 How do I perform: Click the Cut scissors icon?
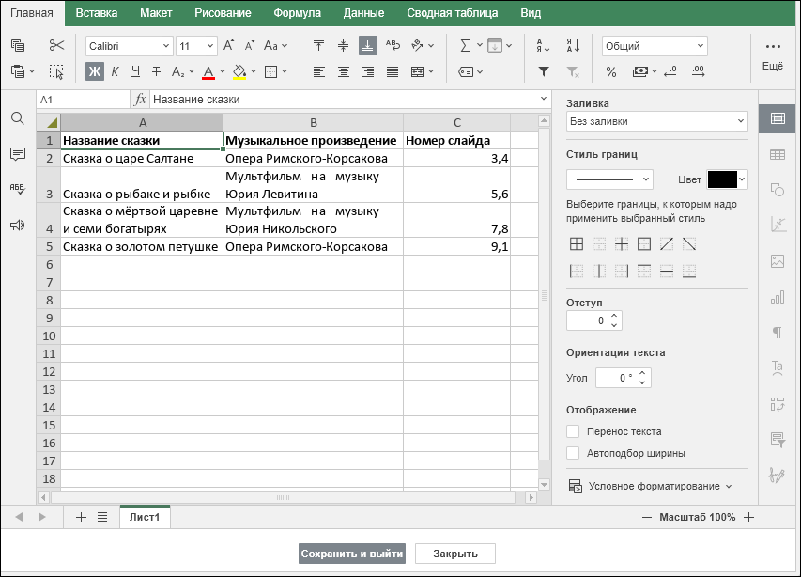(x=56, y=45)
